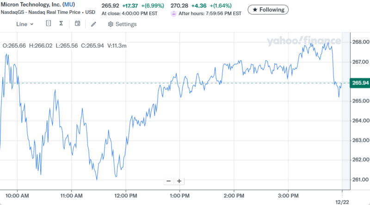Click the after hours moon icon
This screenshot has width=370, height=205.
coord(173,13)
